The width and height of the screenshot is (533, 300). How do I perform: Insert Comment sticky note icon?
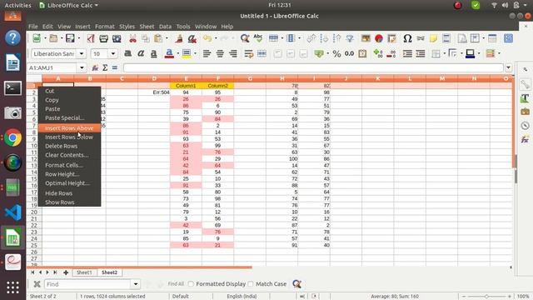(433, 38)
